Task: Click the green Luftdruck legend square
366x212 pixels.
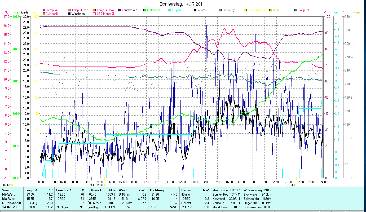Action: [144, 10]
